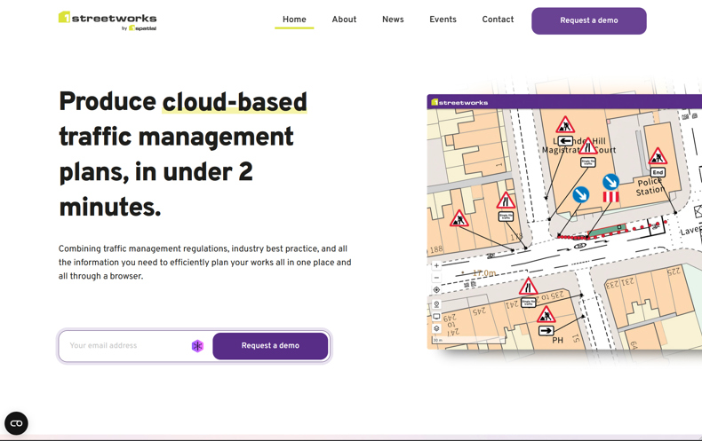Navigate to the News page
This screenshot has width=702, height=441.
click(x=393, y=20)
